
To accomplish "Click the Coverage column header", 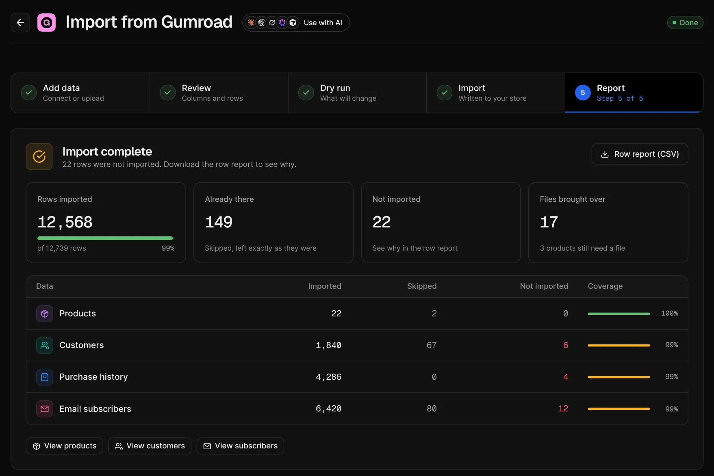I will point(605,286).
